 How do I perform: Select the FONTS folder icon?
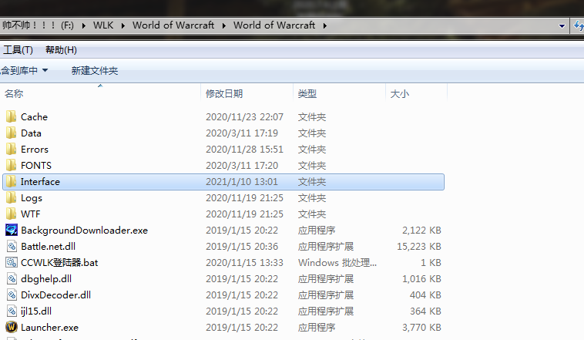[12, 166]
